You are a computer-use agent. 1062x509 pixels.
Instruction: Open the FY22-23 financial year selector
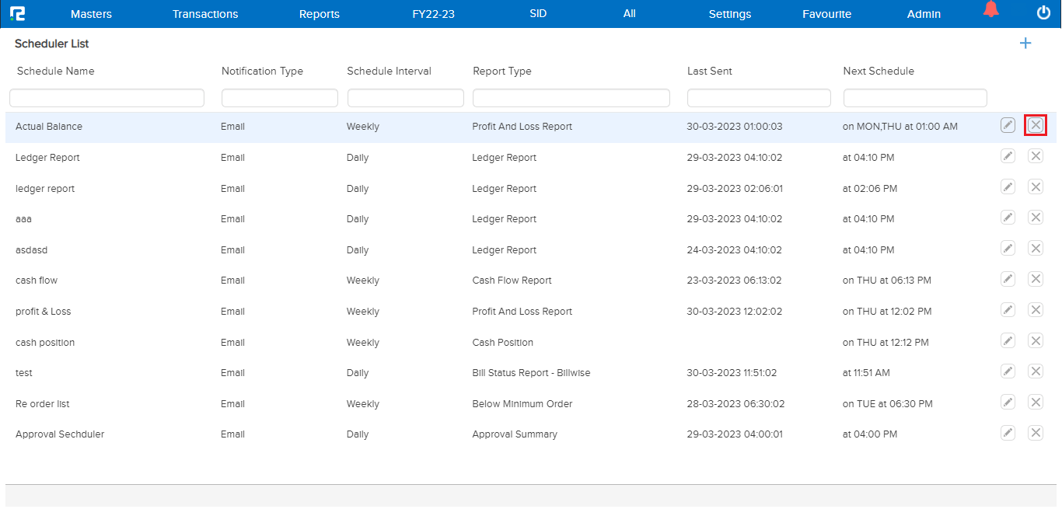(433, 14)
